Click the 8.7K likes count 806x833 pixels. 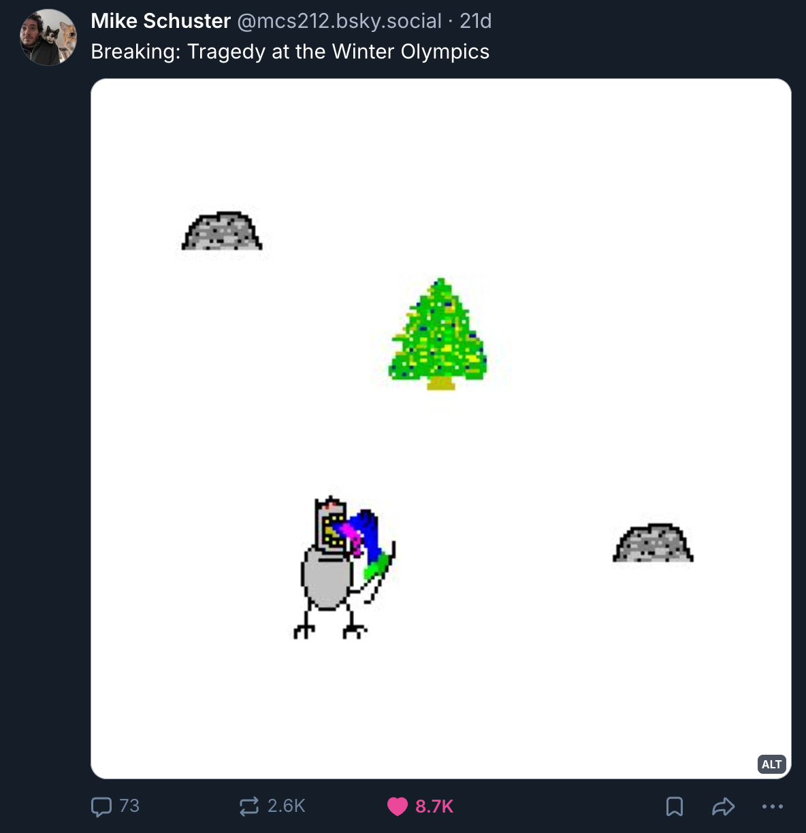pyautogui.click(x=434, y=806)
